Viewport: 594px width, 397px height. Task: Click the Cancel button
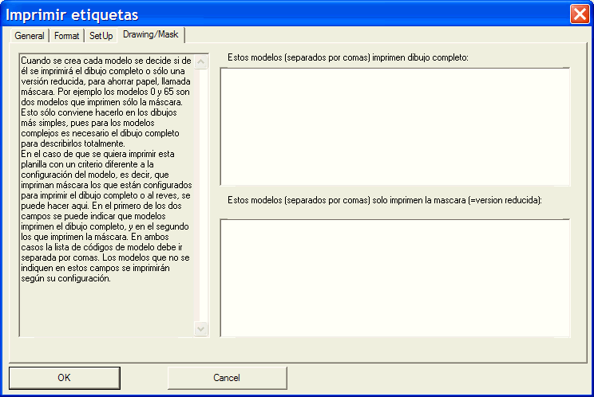[x=227, y=378]
